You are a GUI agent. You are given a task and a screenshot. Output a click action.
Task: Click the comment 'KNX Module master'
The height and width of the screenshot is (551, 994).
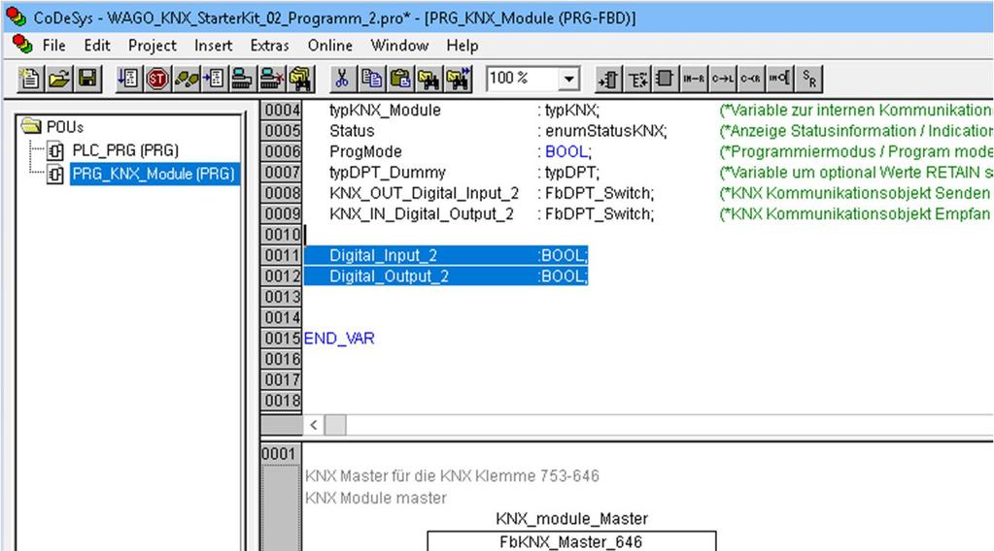376,498
